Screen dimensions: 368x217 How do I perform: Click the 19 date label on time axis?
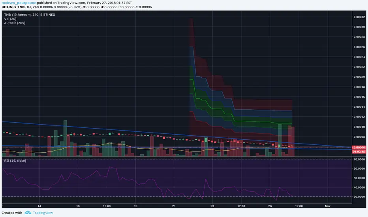(x=135, y=206)
